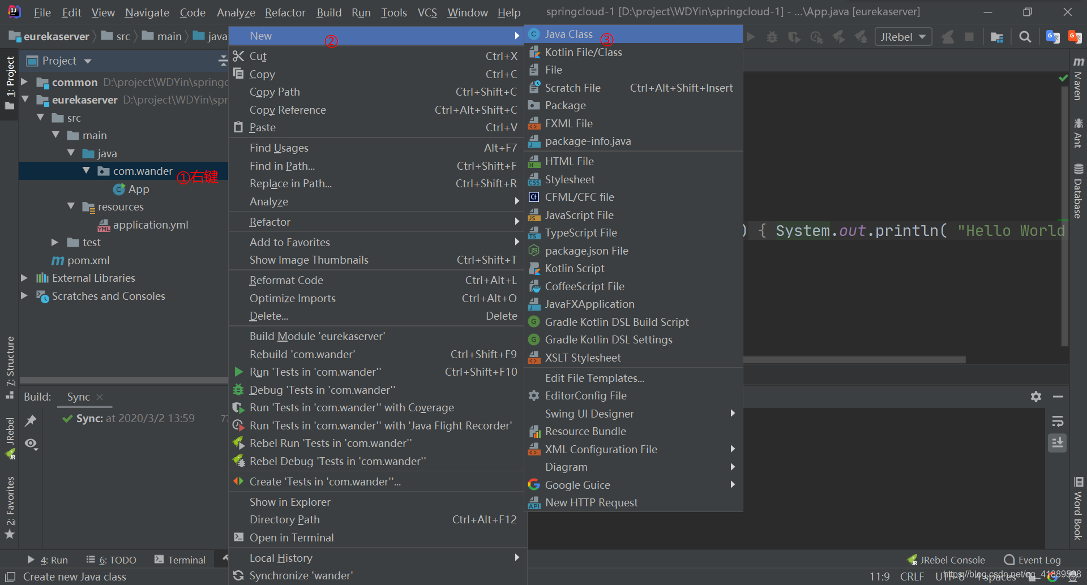This screenshot has height=585, width=1087.
Task: Click the project structure icon in toolbar
Action: click(x=997, y=37)
